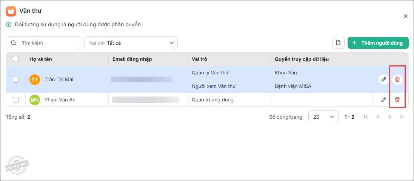The width and height of the screenshot is (414, 181).
Task: Delete user Trần Thị Mai via trash icon
Action: [397, 79]
